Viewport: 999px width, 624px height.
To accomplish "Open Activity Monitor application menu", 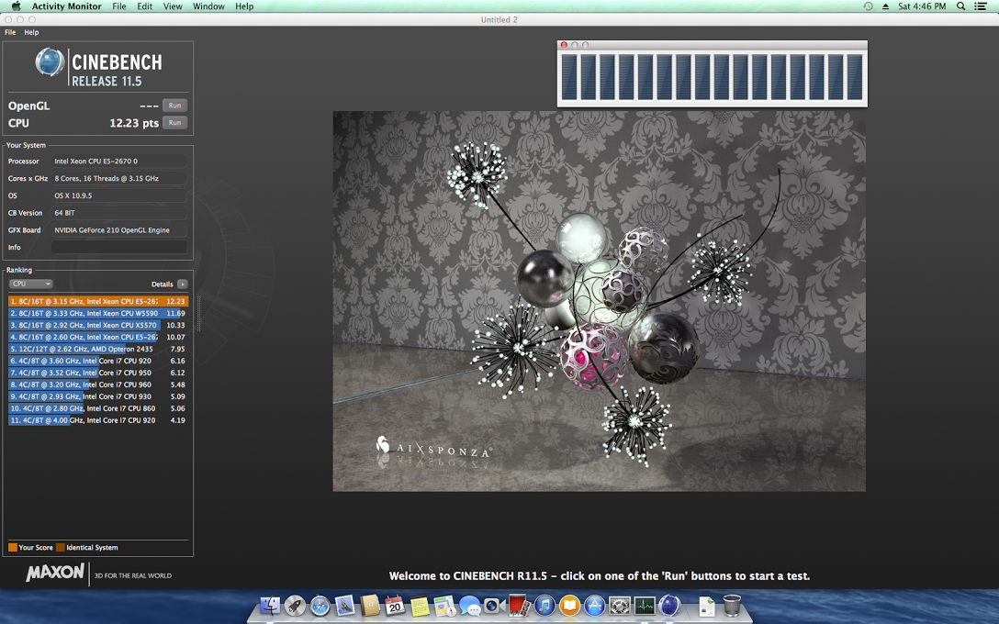I will click(66, 6).
